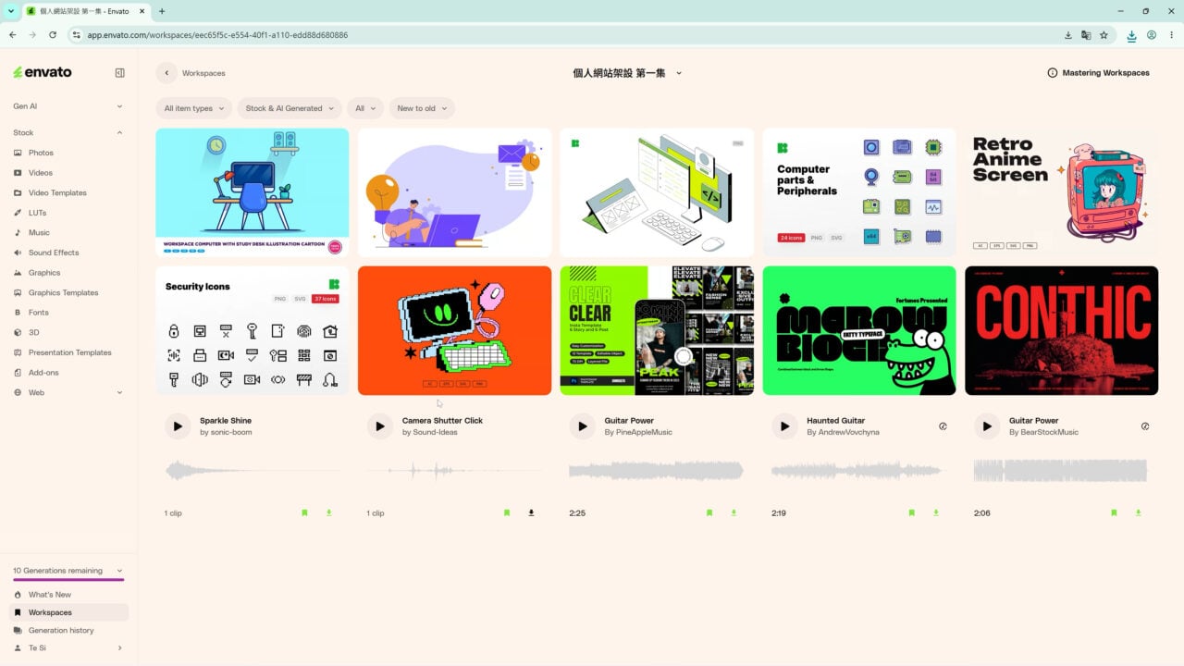Play Camera Shutter Click audio
The image size is (1184, 666).
pyautogui.click(x=379, y=426)
